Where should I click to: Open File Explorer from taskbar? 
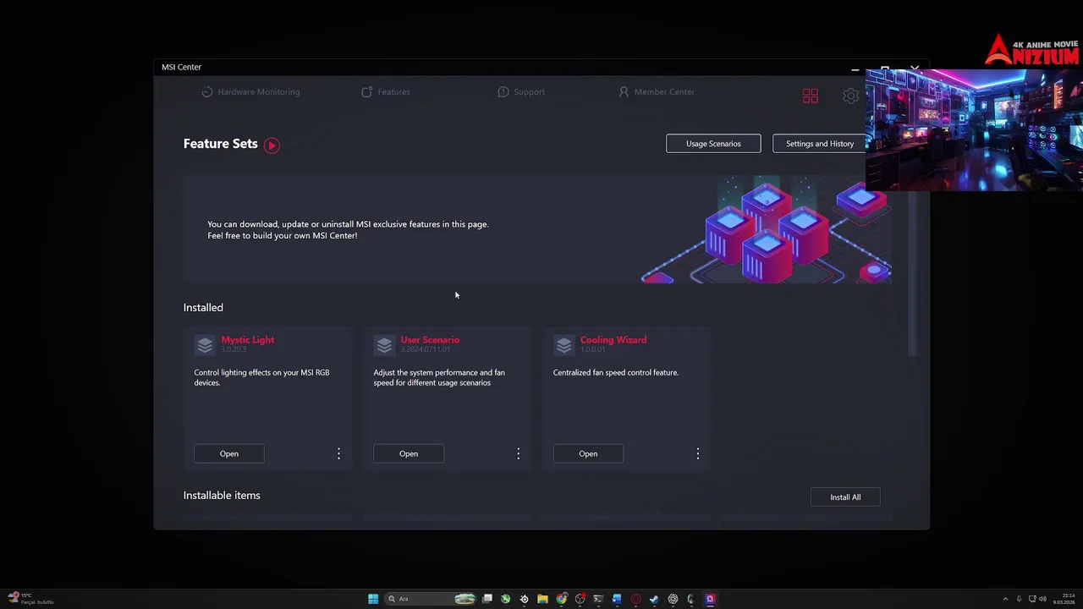(542, 599)
